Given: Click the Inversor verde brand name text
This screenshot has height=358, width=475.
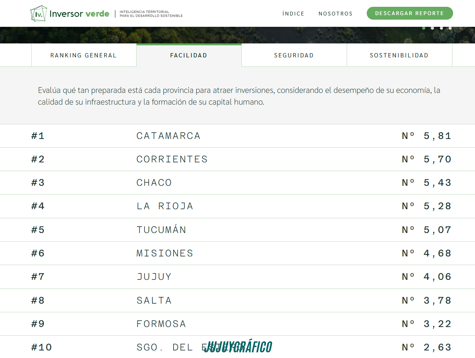Looking at the screenshot, I should [x=79, y=14].
